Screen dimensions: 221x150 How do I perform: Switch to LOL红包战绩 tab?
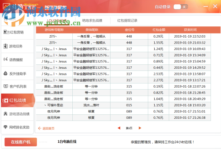[x=57, y=20]
